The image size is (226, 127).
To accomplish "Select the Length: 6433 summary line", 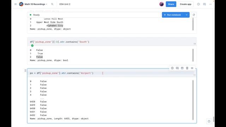I will (59, 119).
